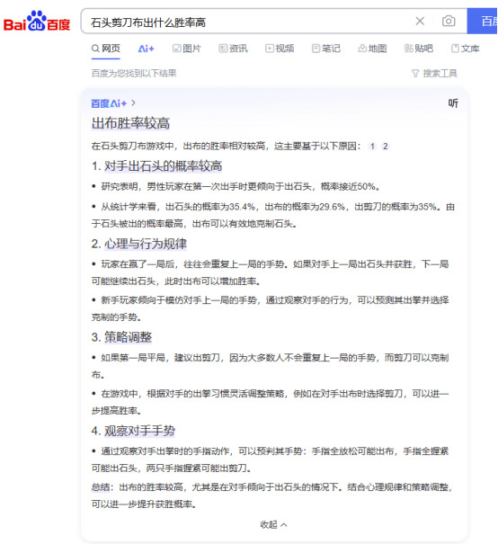
Task: Open citation reference number 1
Action: [372, 146]
